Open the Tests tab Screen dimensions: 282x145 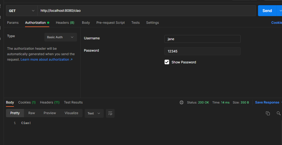[x=136, y=23]
